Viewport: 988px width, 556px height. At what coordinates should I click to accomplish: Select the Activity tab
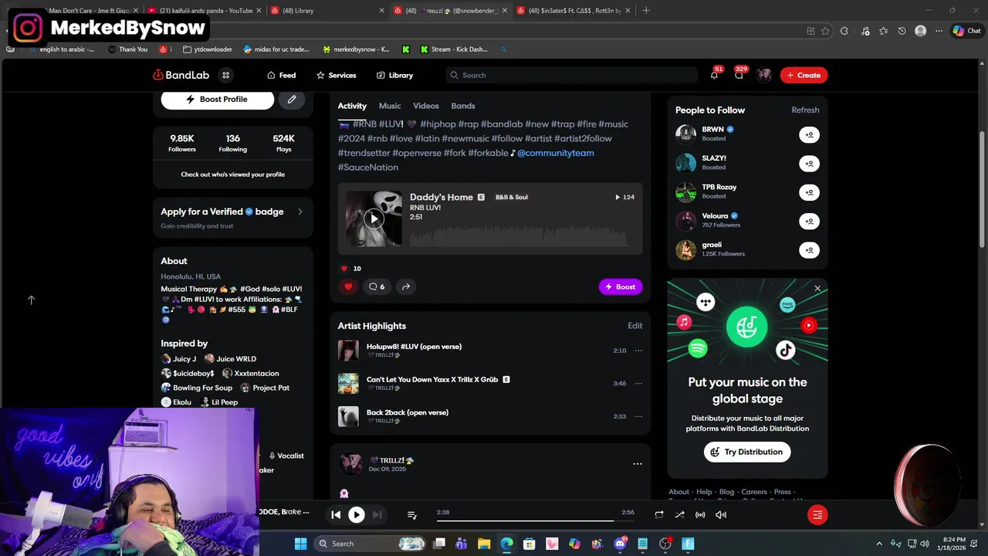coord(352,106)
